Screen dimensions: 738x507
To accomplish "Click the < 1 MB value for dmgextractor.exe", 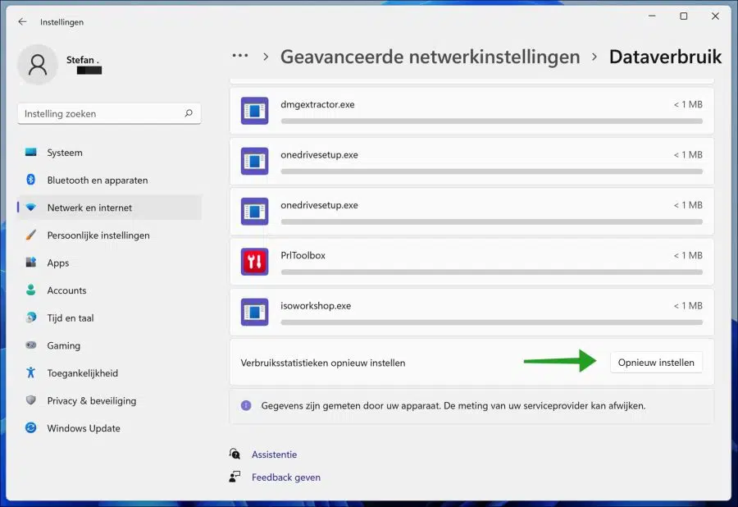I will 688,104.
